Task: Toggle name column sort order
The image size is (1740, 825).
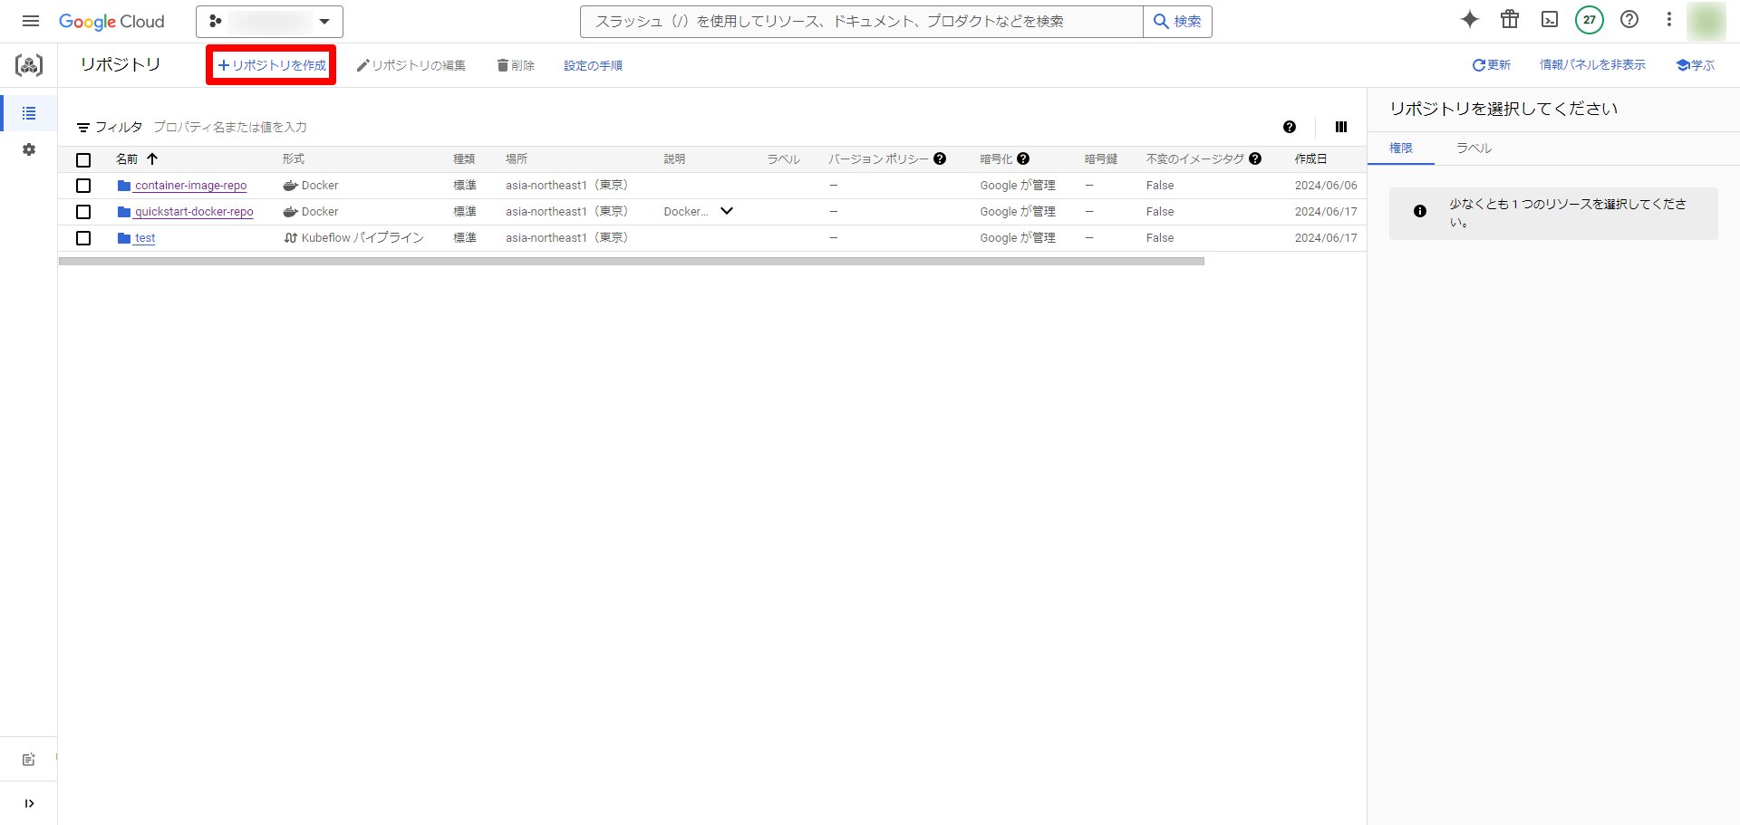Action: coord(152,158)
